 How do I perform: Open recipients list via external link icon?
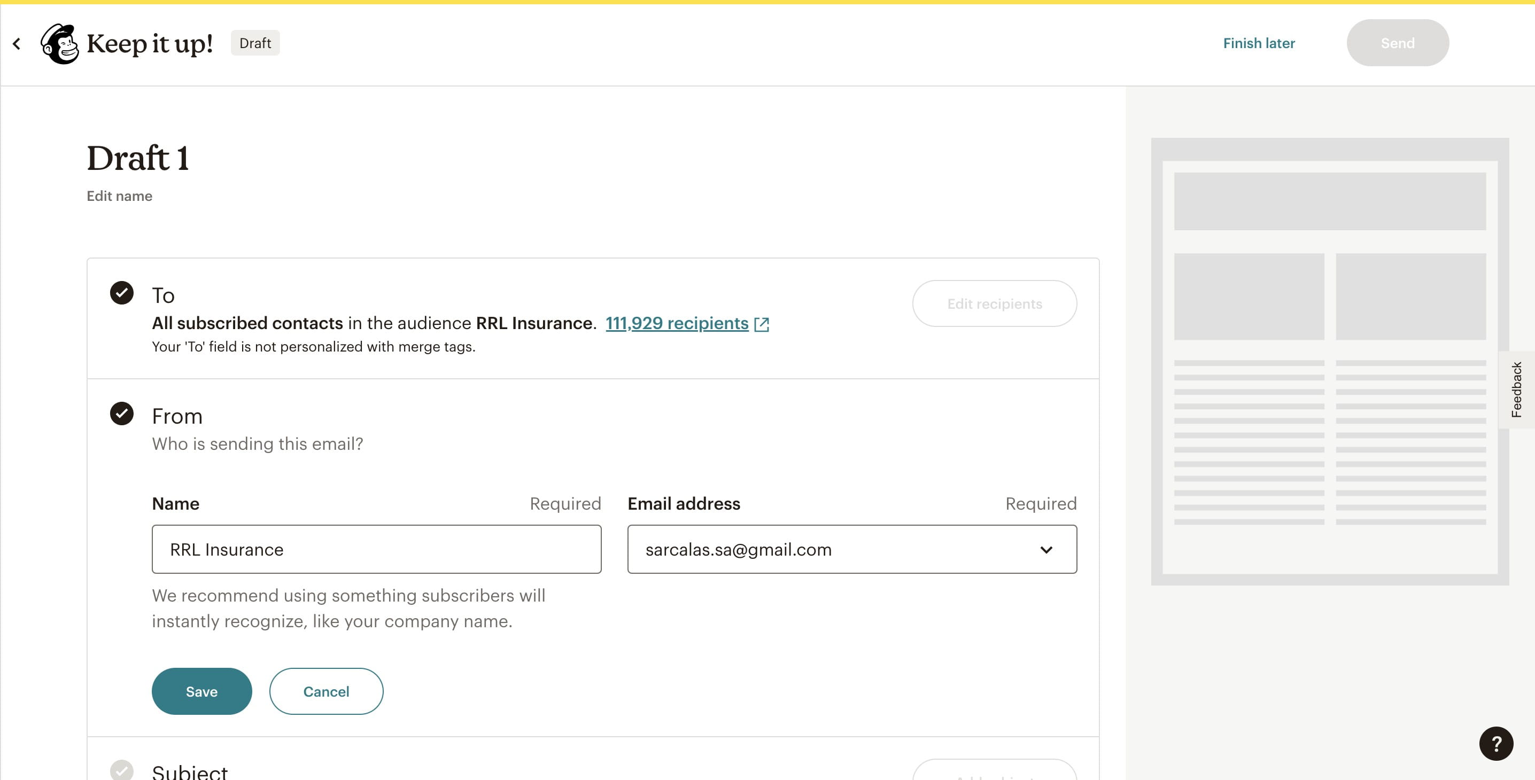click(762, 324)
